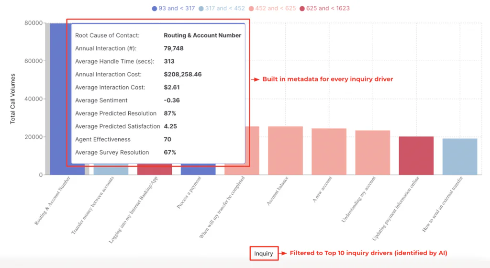Click the A new account bar
490x268 pixels.
(x=329, y=152)
